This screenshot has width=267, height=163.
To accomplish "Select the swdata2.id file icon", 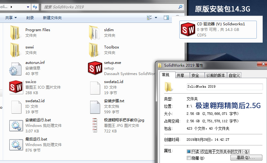I will [16, 107].
